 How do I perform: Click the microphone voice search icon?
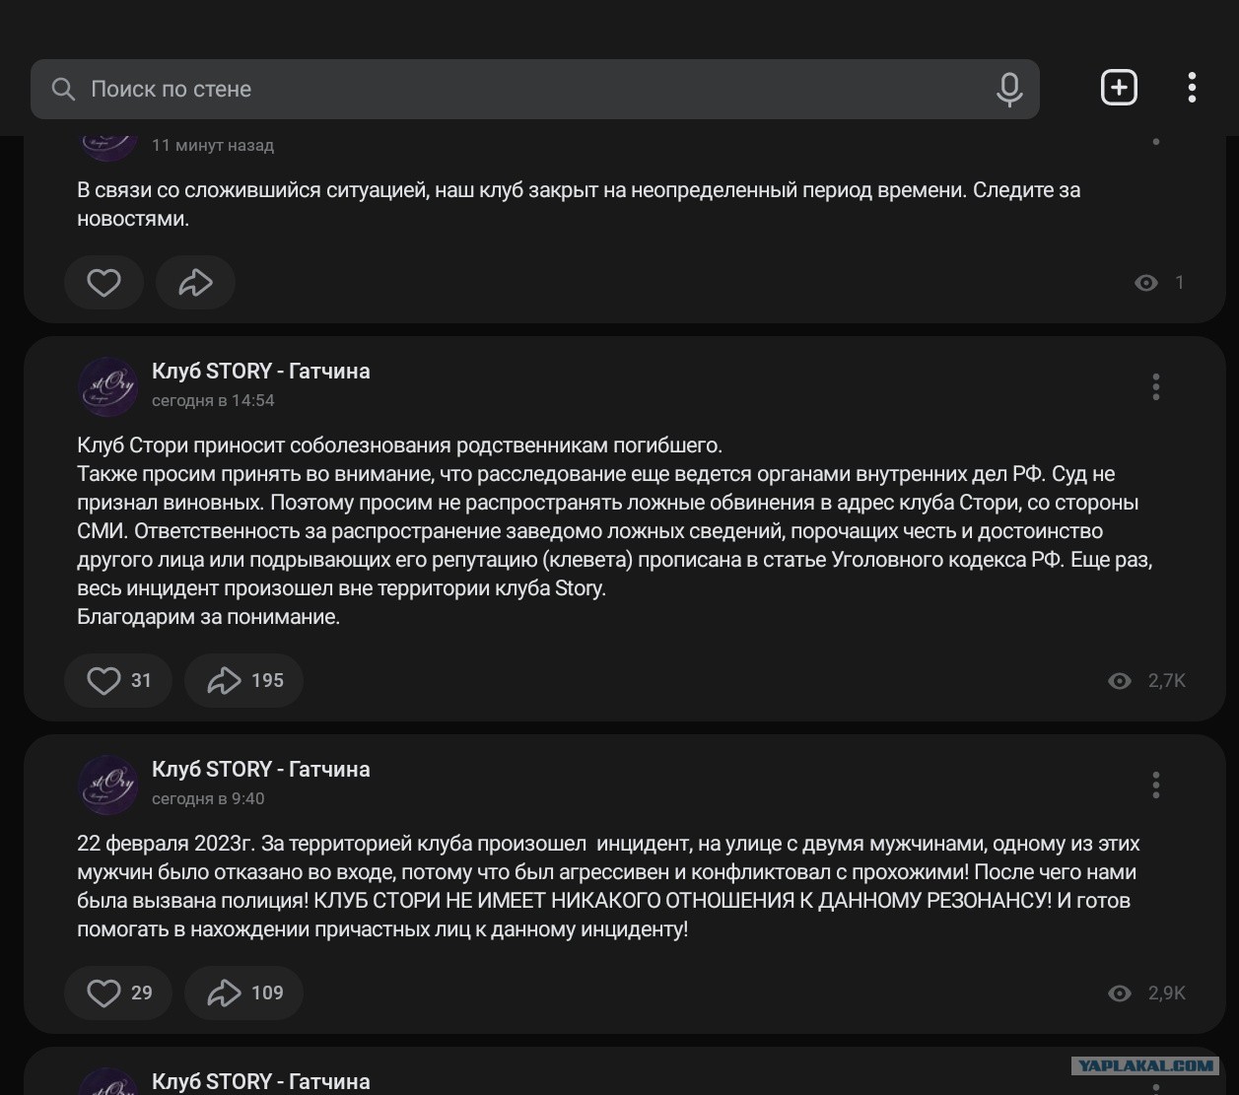point(1008,89)
